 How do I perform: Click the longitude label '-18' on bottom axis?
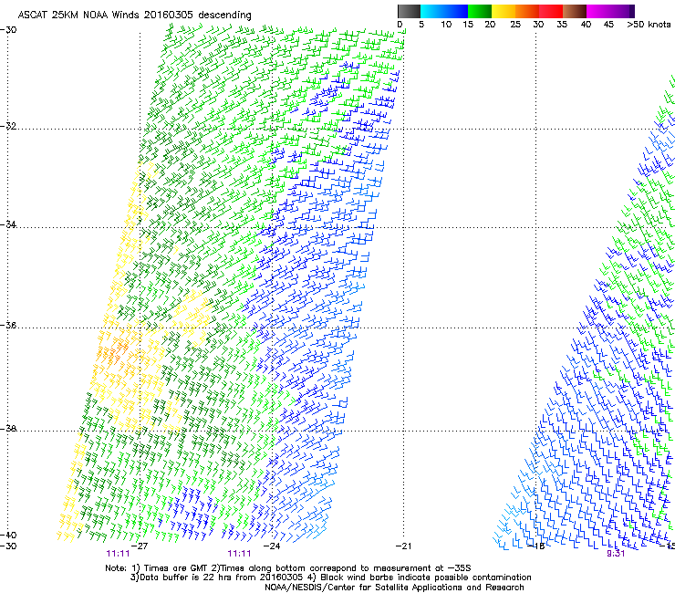click(x=536, y=546)
